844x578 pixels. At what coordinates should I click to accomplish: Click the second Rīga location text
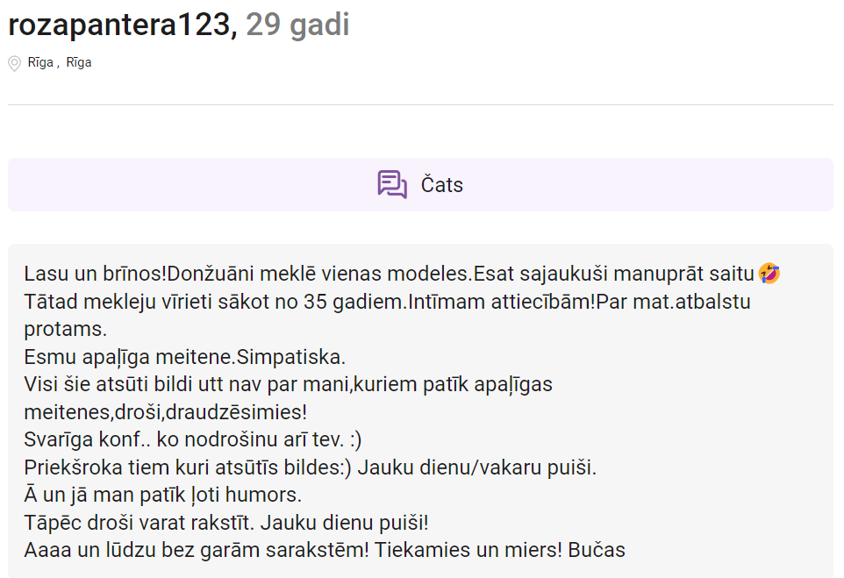coord(79,63)
